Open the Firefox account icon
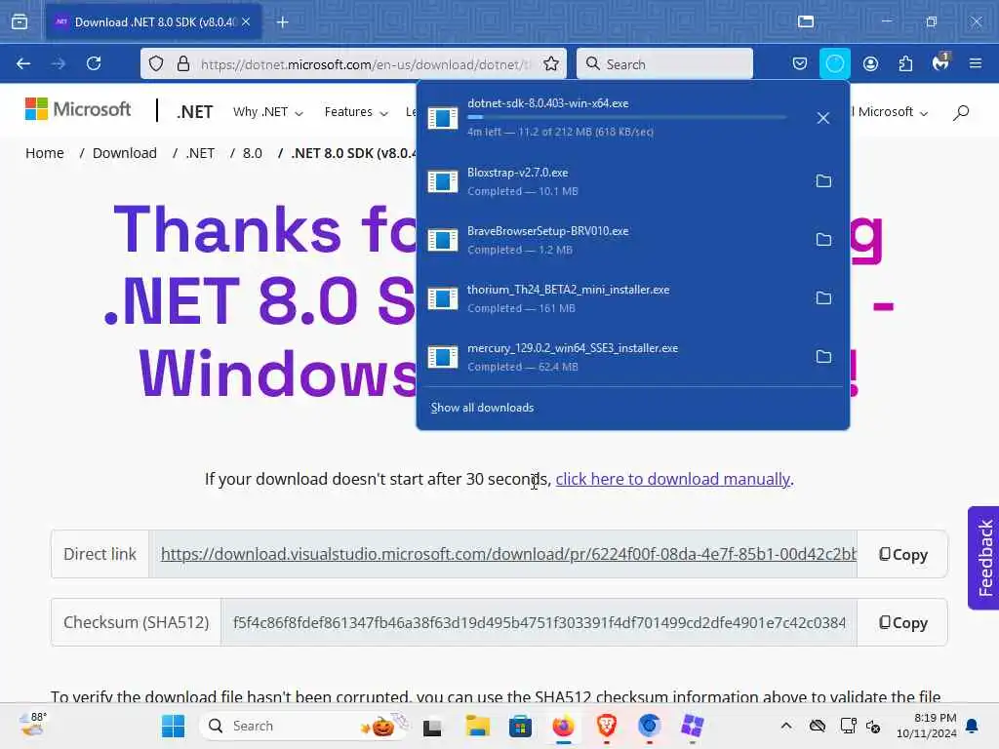Screen dimensions: 999x749 [x=870, y=63]
